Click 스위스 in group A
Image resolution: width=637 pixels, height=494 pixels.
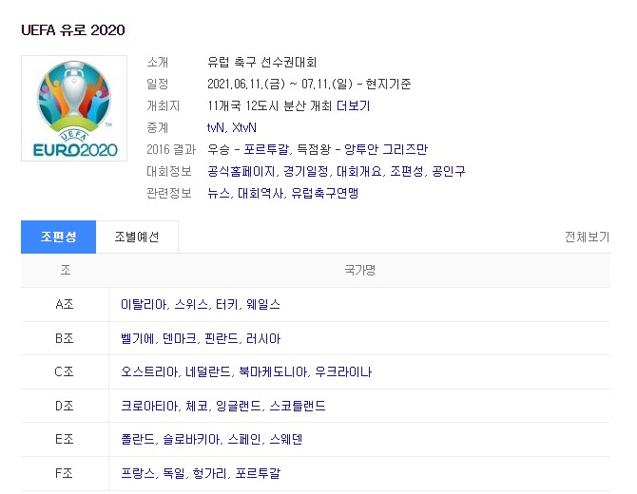[x=191, y=304]
